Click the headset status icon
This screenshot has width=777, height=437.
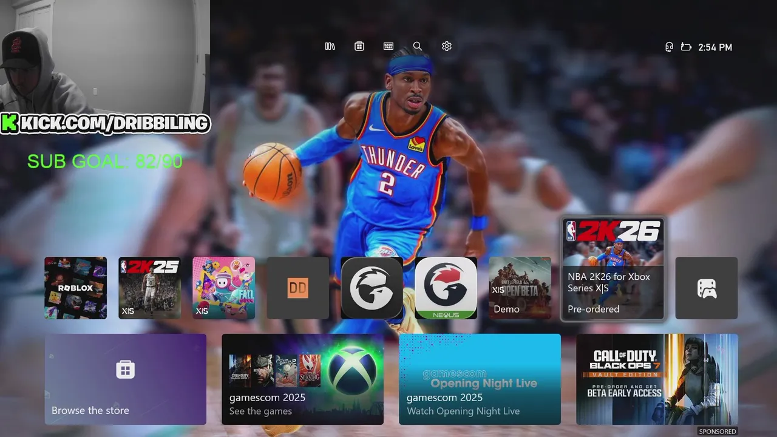(x=669, y=47)
